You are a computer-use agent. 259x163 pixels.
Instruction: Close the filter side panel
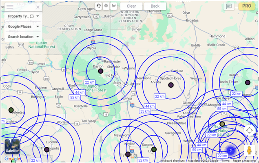pos(38,7)
